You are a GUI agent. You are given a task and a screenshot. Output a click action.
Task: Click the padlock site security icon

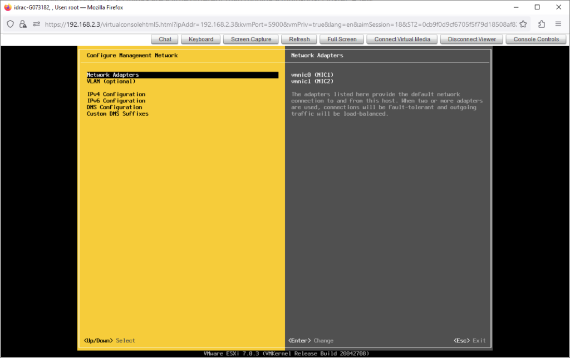(23, 24)
